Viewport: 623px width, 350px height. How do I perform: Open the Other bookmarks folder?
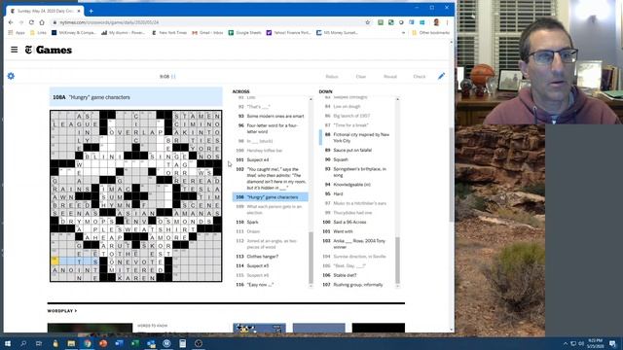click(430, 33)
